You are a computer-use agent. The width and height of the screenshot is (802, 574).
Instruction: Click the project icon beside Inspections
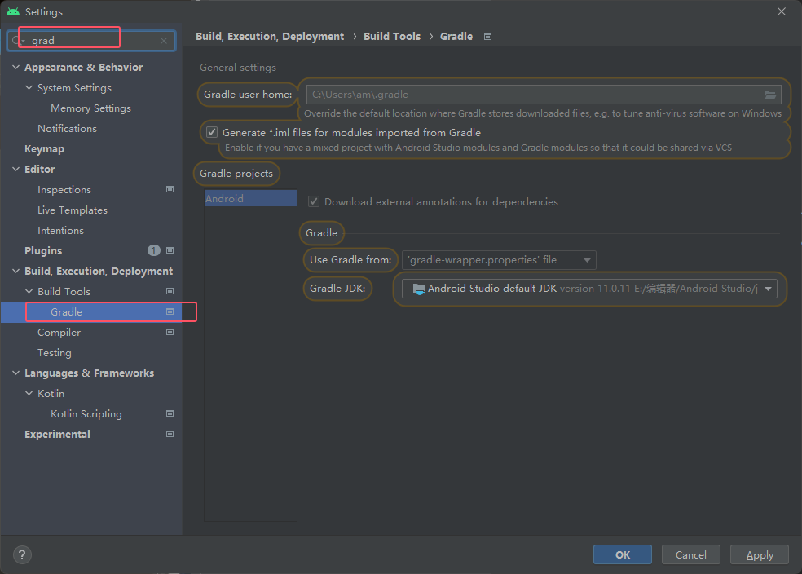(x=170, y=189)
